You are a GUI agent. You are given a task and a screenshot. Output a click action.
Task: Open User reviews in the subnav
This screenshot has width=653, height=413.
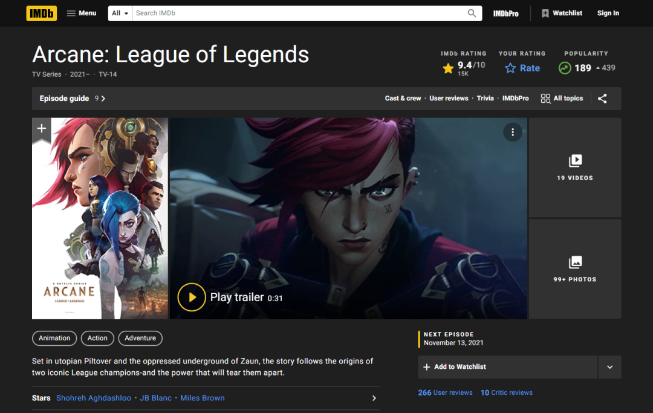point(449,98)
